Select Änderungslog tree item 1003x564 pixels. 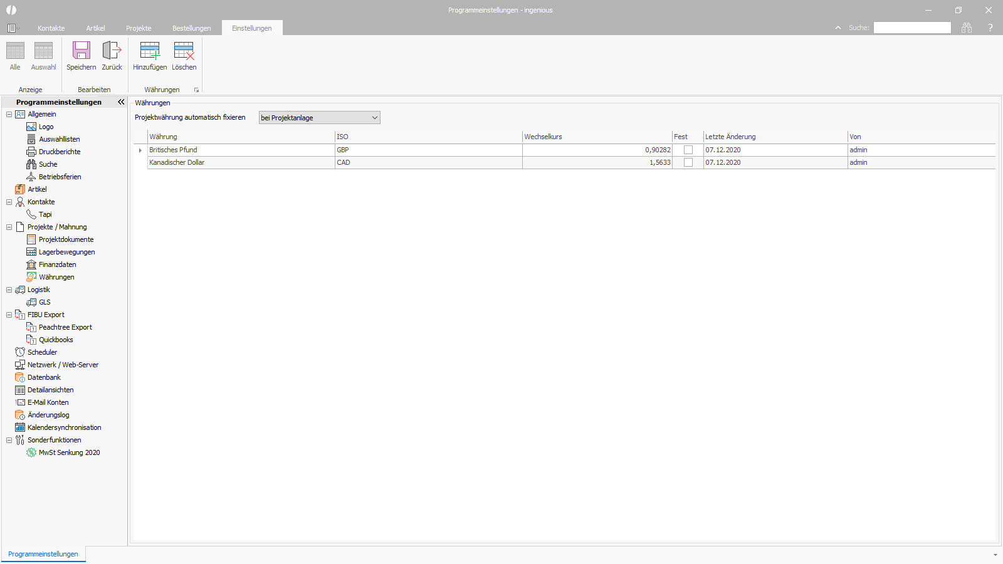click(x=48, y=415)
